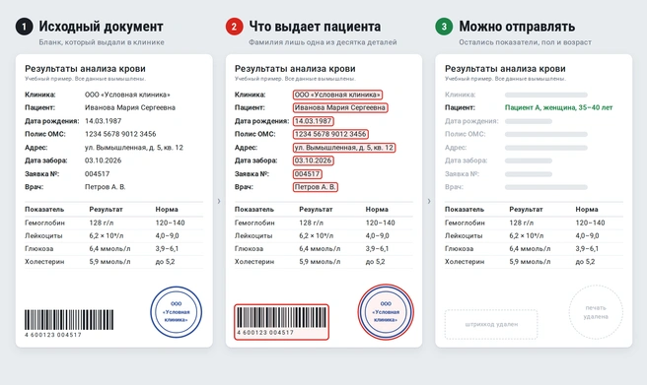Screen dimensions: 647x385
Task: Click the subtitle 'Фамилия лишь одна из десятка деталей'
Action: pos(323,42)
